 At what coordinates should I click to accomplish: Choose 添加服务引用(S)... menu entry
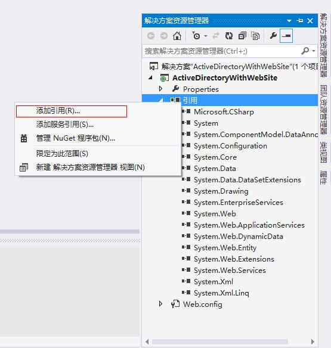[65, 125]
